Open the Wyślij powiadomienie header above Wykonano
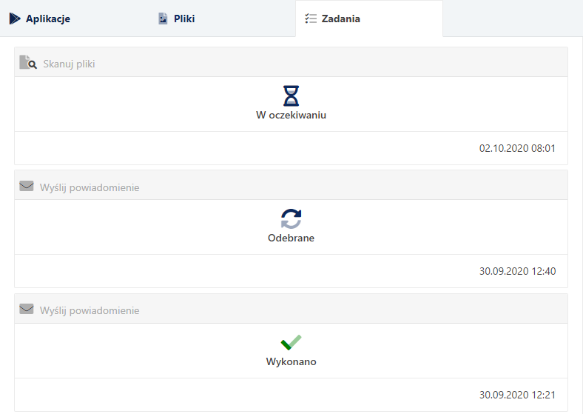The image size is (583, 414). pos(90,310)
